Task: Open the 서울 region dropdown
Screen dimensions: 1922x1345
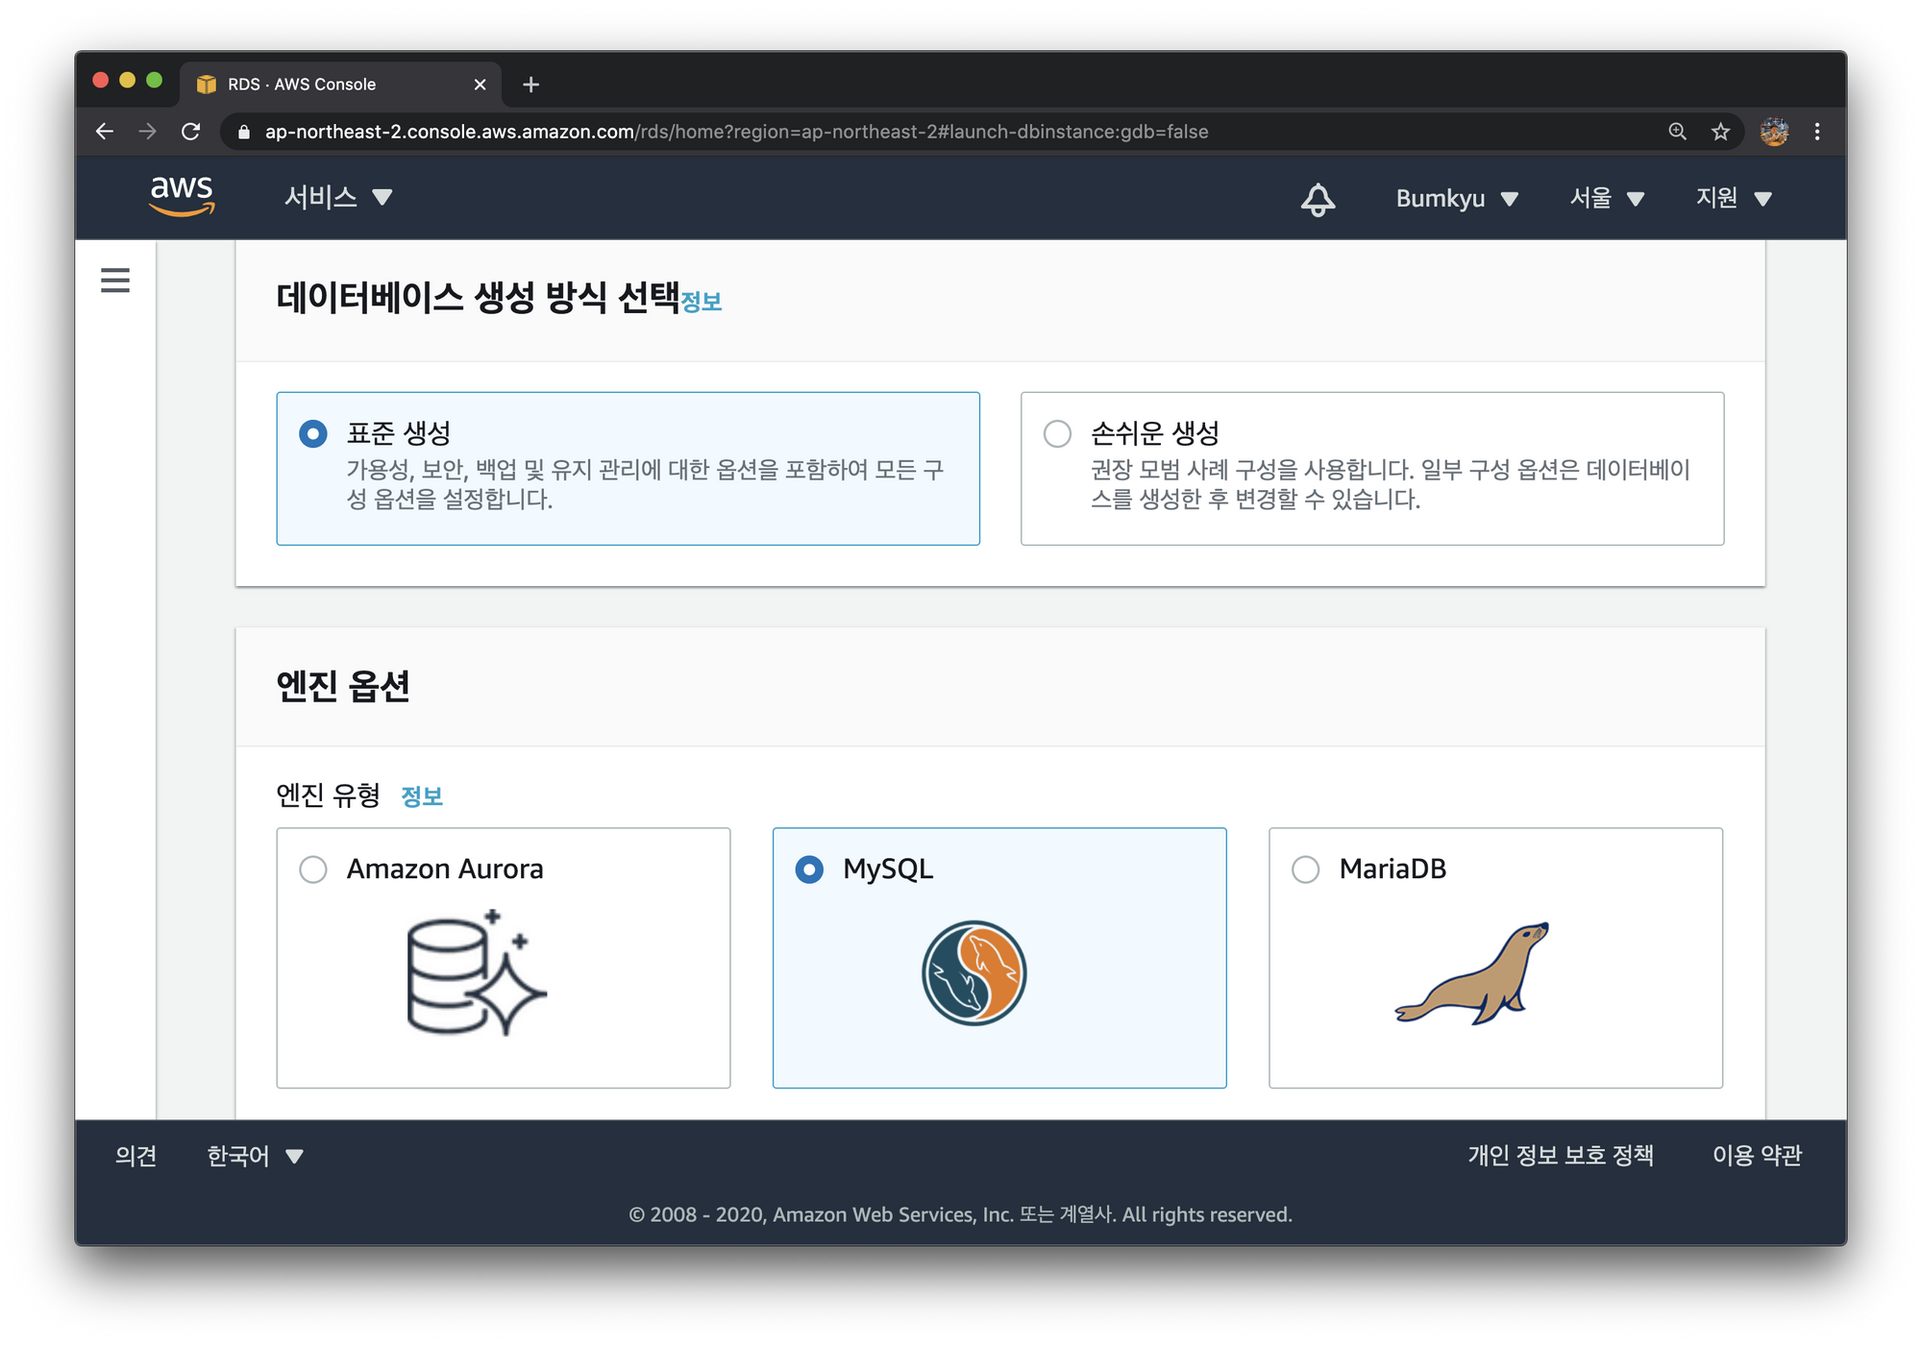Action: [x=1607, y=199]
